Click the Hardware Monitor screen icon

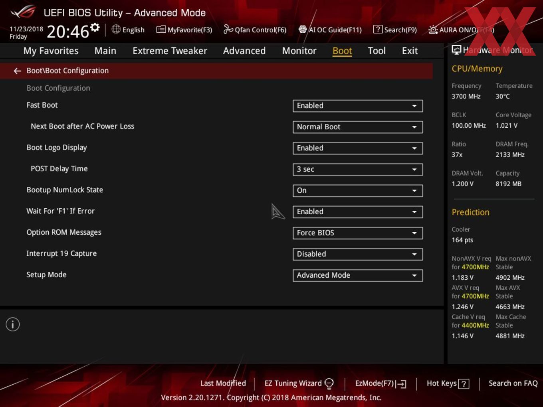(x=456, y=50)
